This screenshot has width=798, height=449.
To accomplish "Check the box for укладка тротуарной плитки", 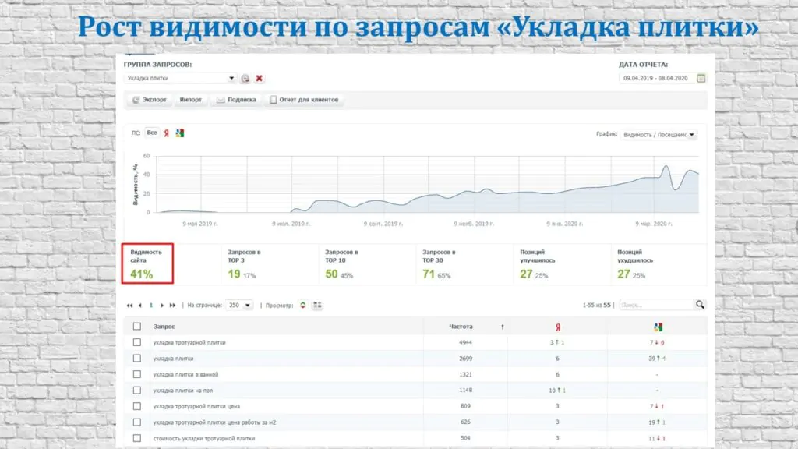I will point(137,343).
